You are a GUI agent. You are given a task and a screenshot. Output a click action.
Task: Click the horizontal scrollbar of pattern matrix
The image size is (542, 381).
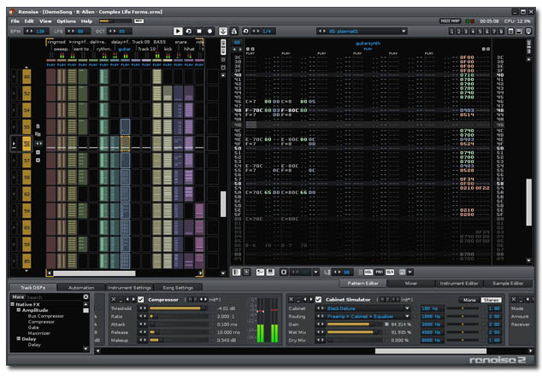click(94, 273)
